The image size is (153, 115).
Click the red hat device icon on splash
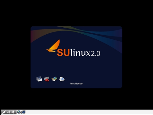[x=46, y=79]
